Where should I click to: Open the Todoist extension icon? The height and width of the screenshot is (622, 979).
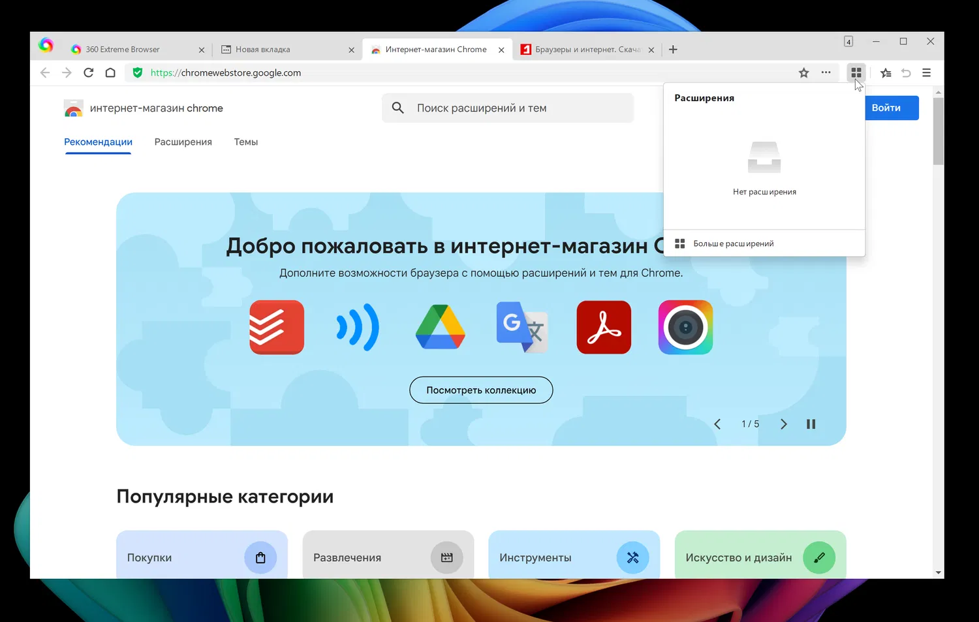(x=277, y=327)
